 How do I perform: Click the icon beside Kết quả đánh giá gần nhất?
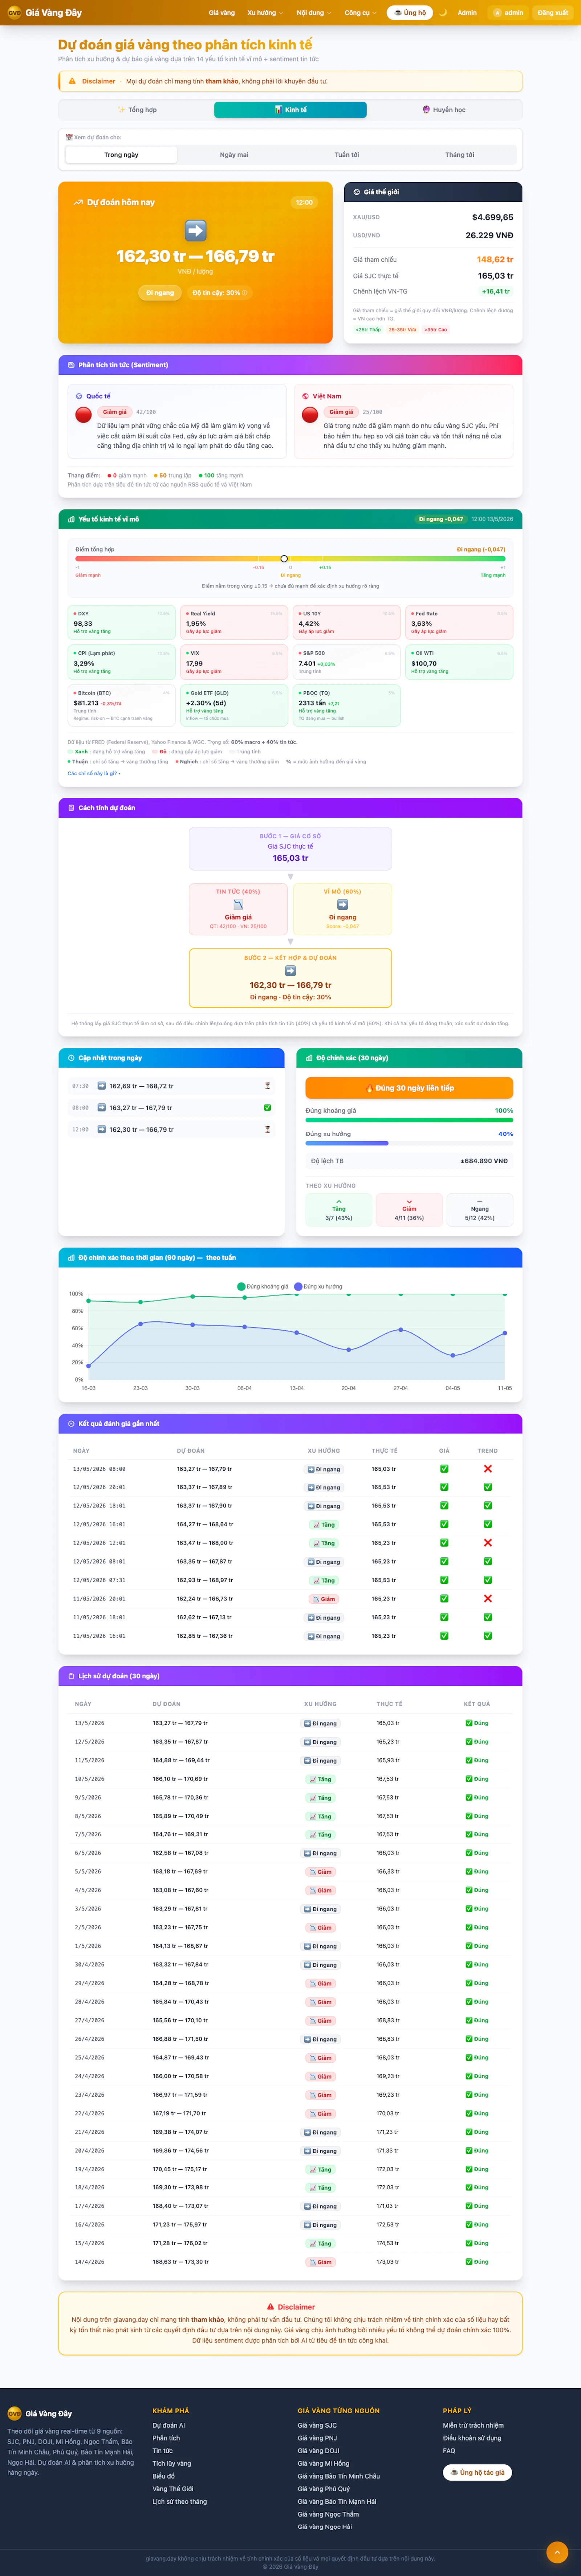[71, 1424]
